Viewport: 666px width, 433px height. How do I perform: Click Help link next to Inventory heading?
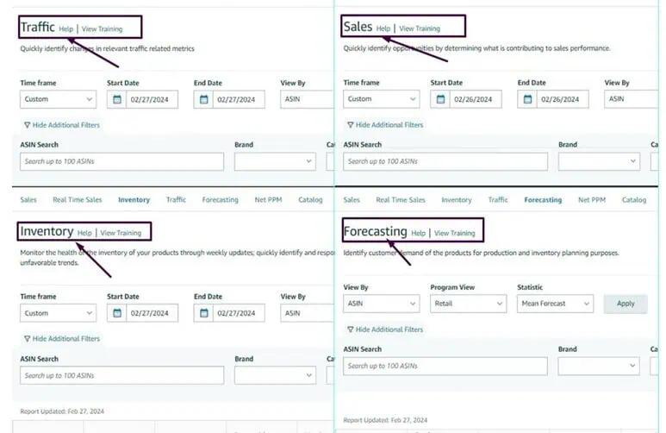click(x=84, y=233)
